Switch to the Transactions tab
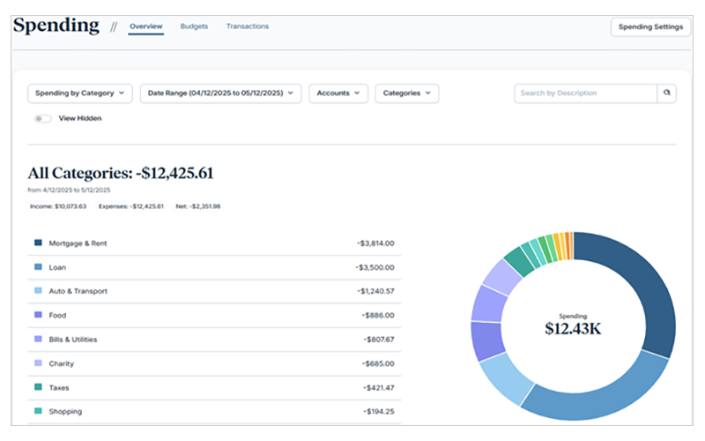This screenshot has width=705, height=441. 247,26
